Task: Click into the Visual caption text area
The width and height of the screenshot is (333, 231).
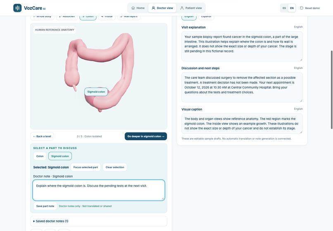Action: 242,123
